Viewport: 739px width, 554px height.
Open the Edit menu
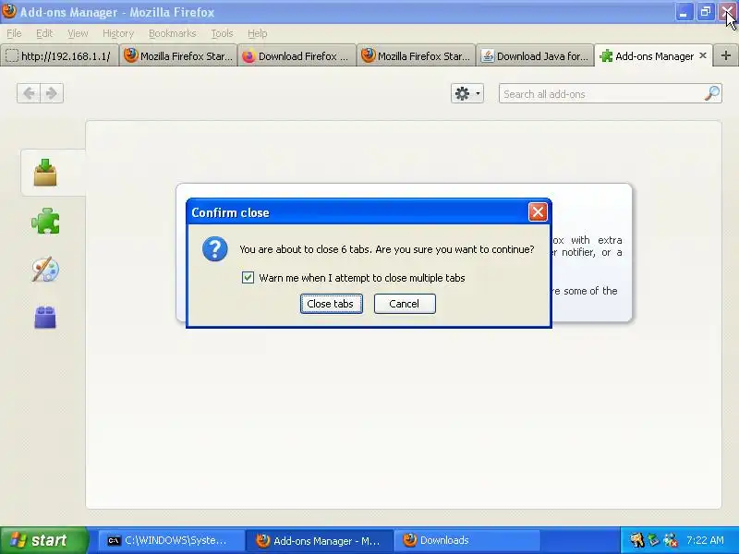coord(44,33)
